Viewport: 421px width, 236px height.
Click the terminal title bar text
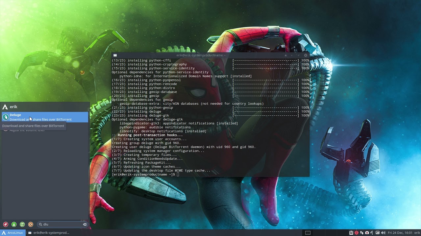201,55
